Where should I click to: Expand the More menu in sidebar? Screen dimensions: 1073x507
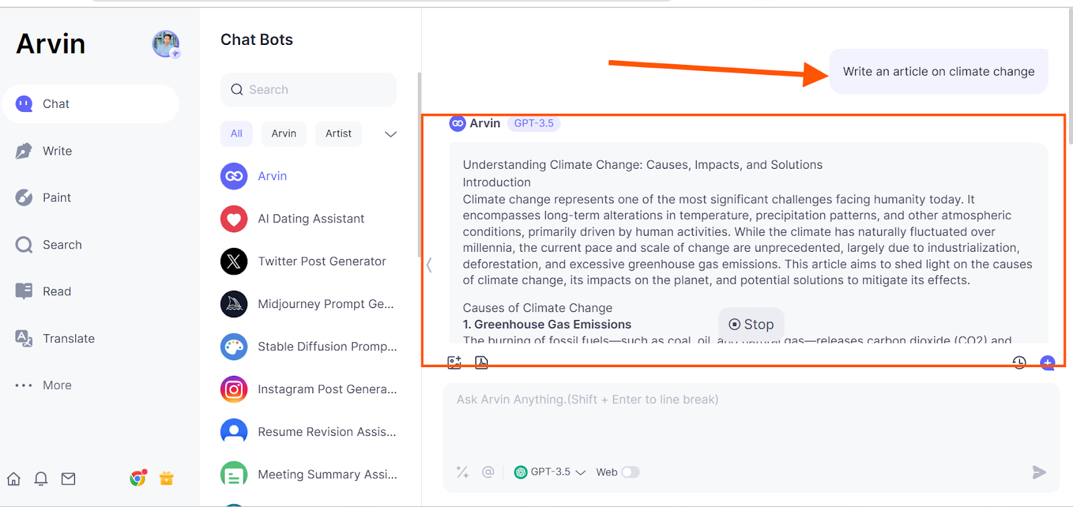[43, 385]
